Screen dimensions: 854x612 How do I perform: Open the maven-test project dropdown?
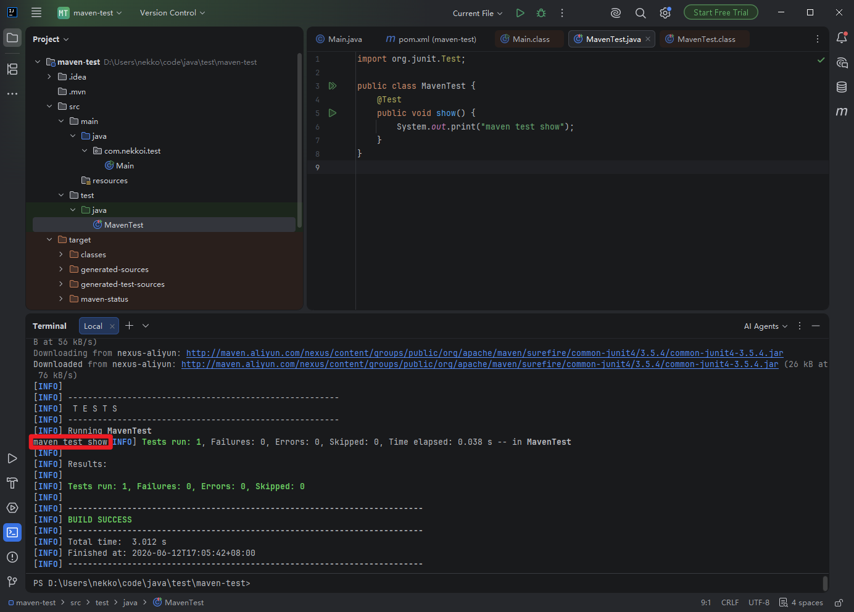click(90, 12)
